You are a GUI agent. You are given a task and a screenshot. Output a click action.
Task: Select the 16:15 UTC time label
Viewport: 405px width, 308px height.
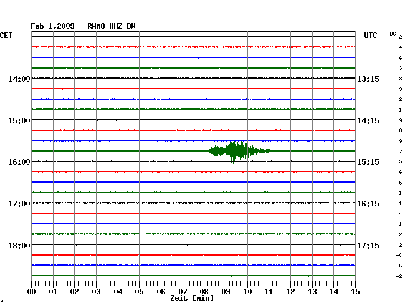368,204
